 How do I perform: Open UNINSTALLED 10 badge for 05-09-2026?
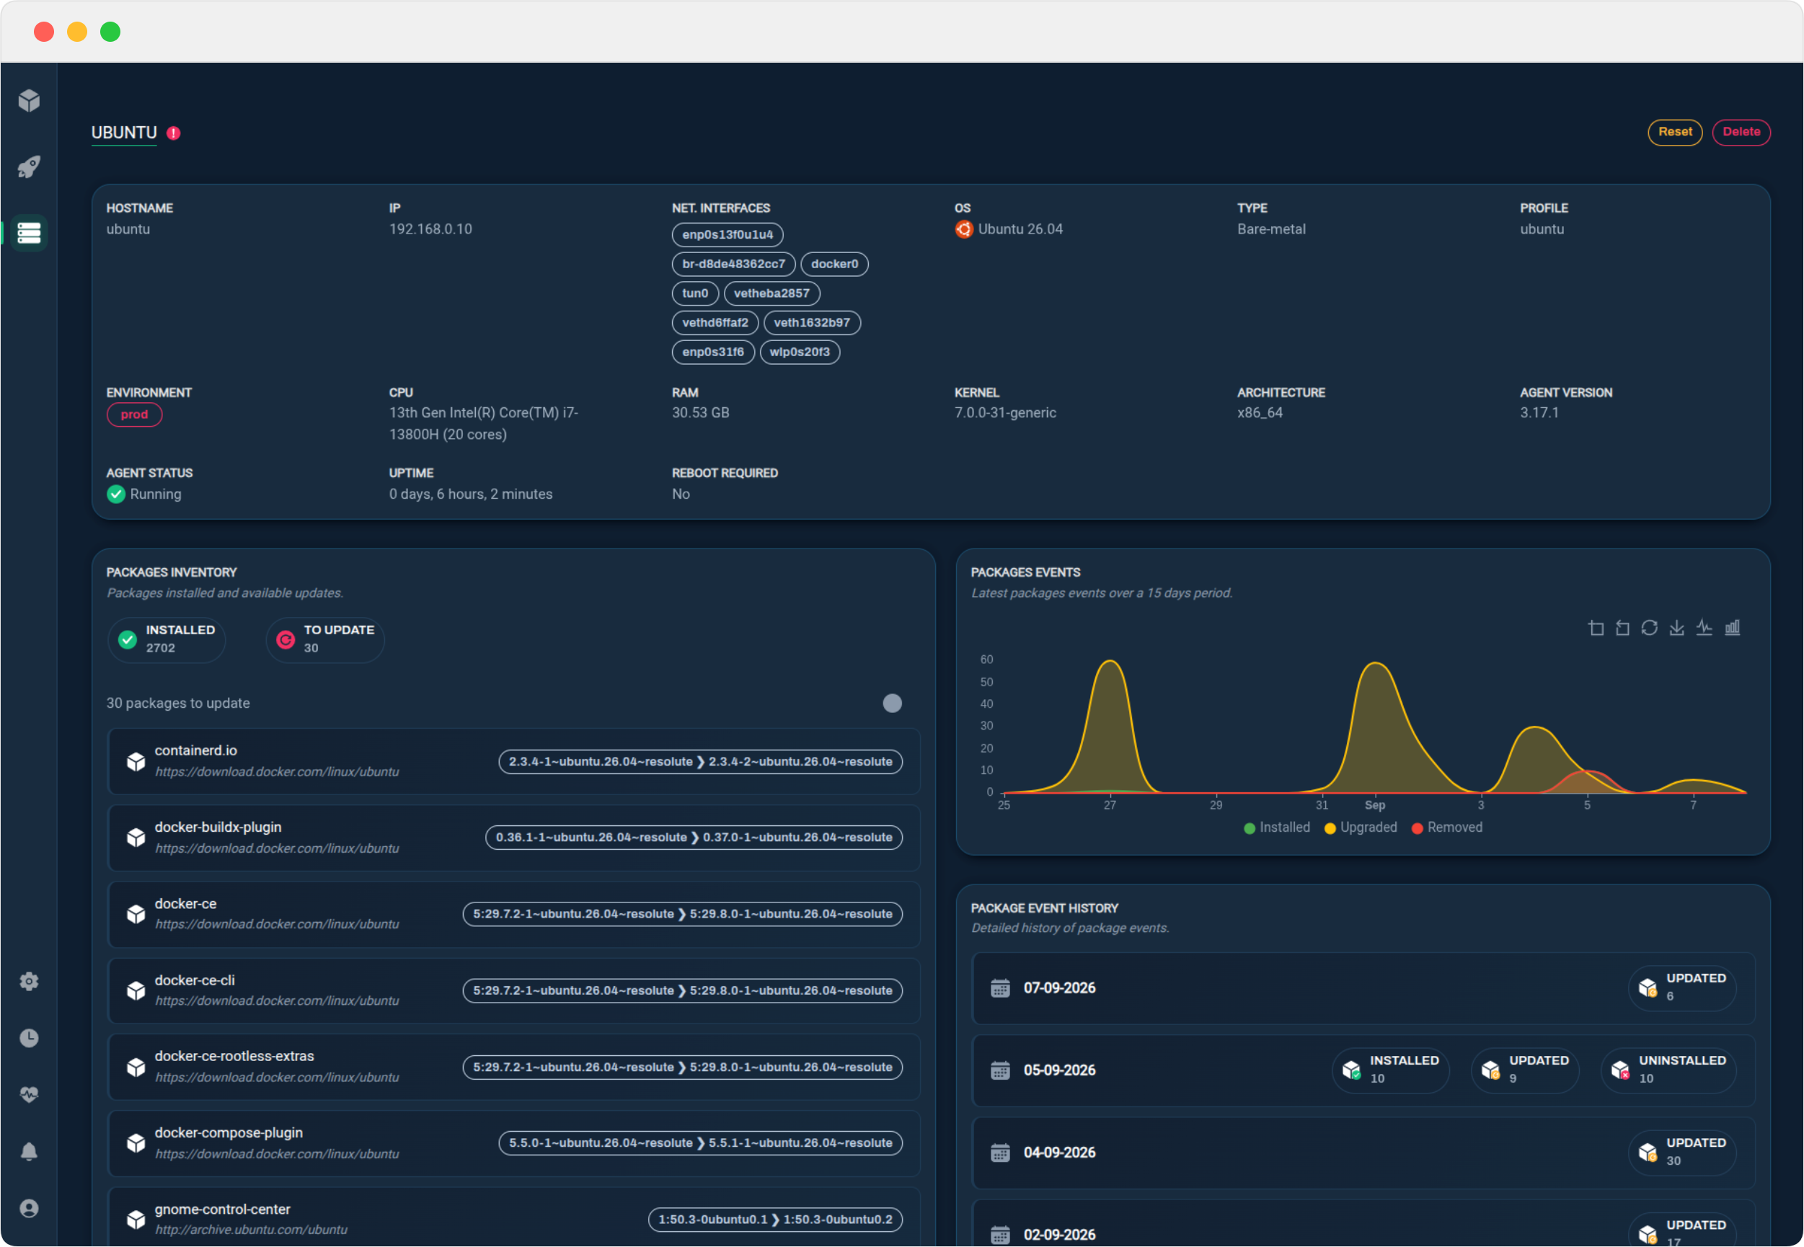1668,1070
